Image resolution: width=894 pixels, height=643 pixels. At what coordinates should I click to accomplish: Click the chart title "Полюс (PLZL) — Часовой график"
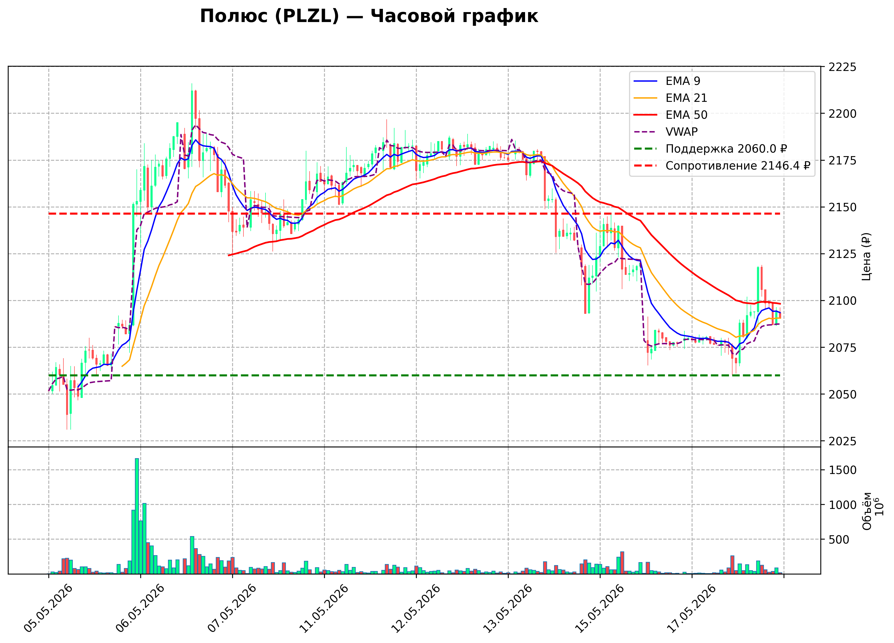(x=369, y=17)
